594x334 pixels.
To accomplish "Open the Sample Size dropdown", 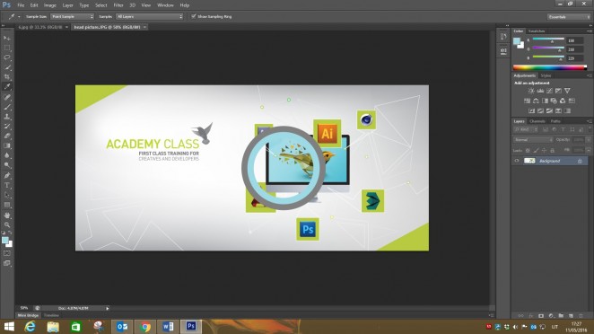I will click(x=72, y=16).
